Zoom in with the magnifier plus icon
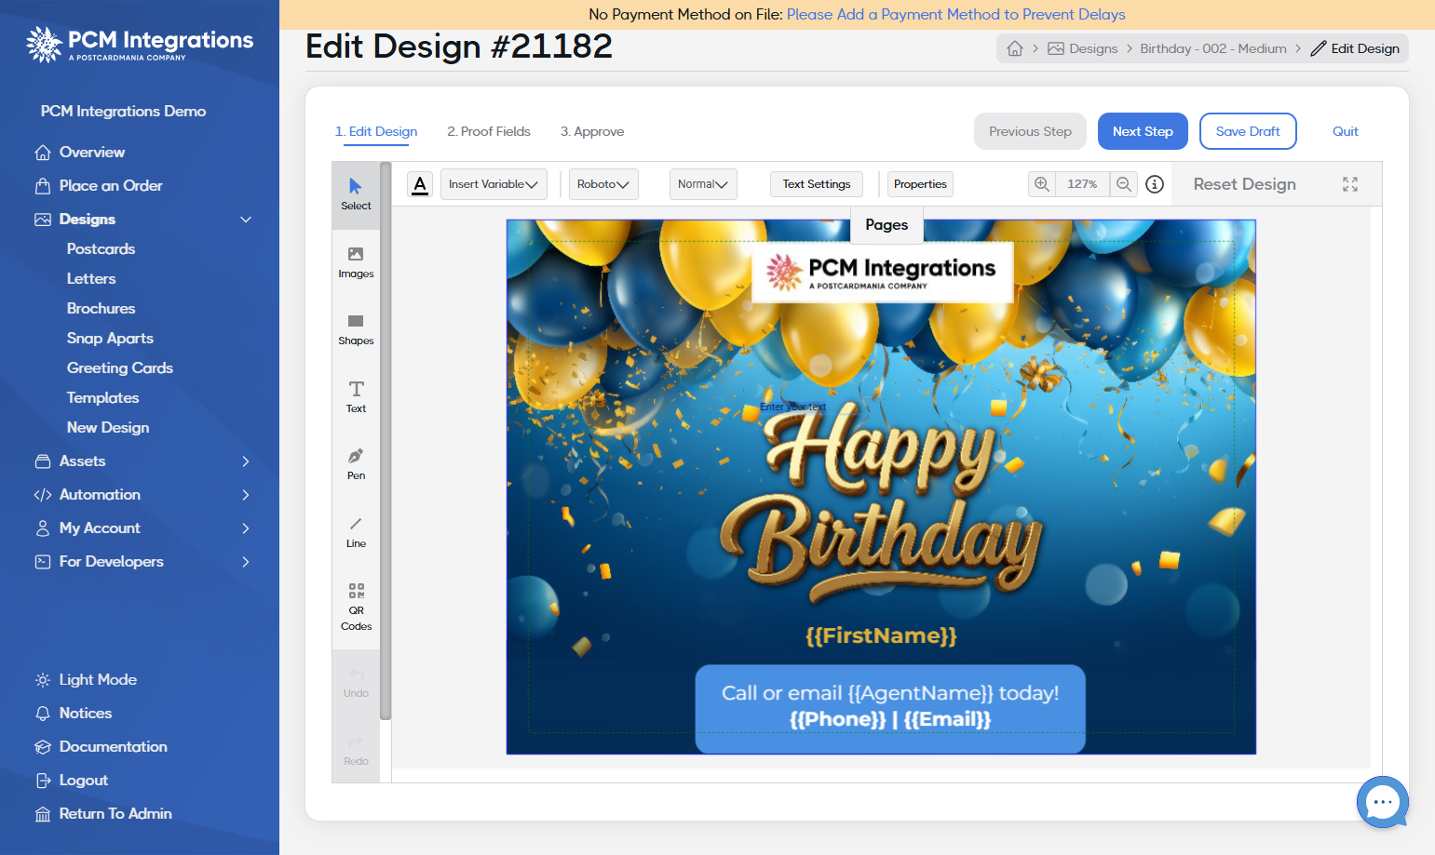The height and width of the screenshot is (855, 1435). point(1042,184)
